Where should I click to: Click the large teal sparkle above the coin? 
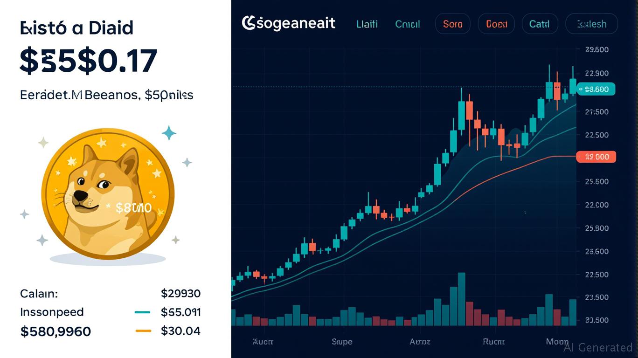click(x=169, y=133)
